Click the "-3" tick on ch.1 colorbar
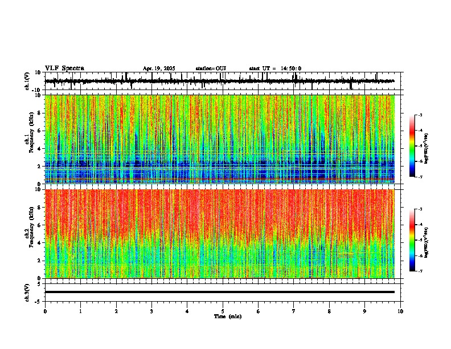451x349 pixels. [x=420, y=115]
